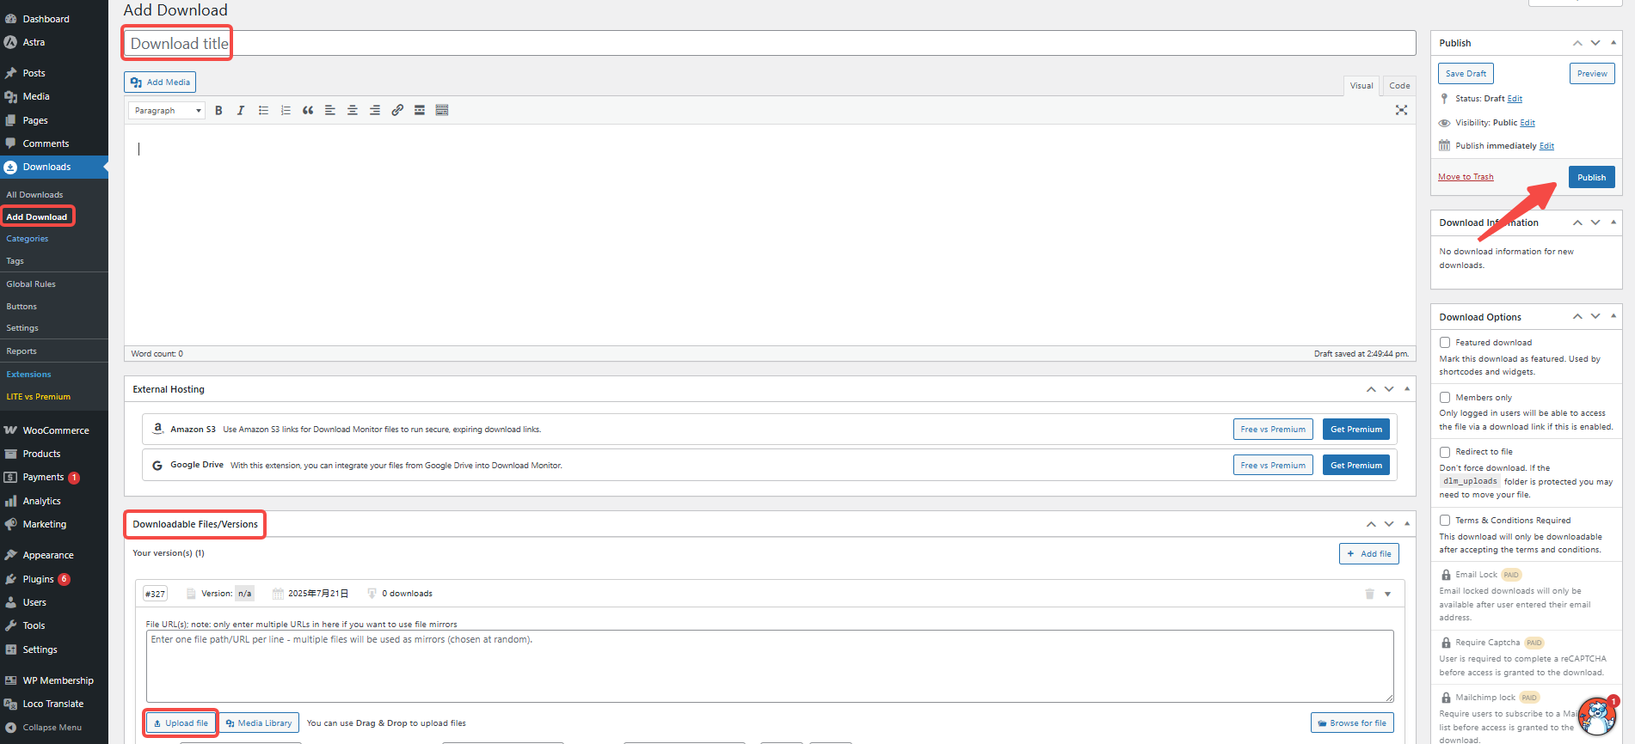Enable the Featured download checkbox
Viewport: 1635px width, 744px height.
(1445, 343)
